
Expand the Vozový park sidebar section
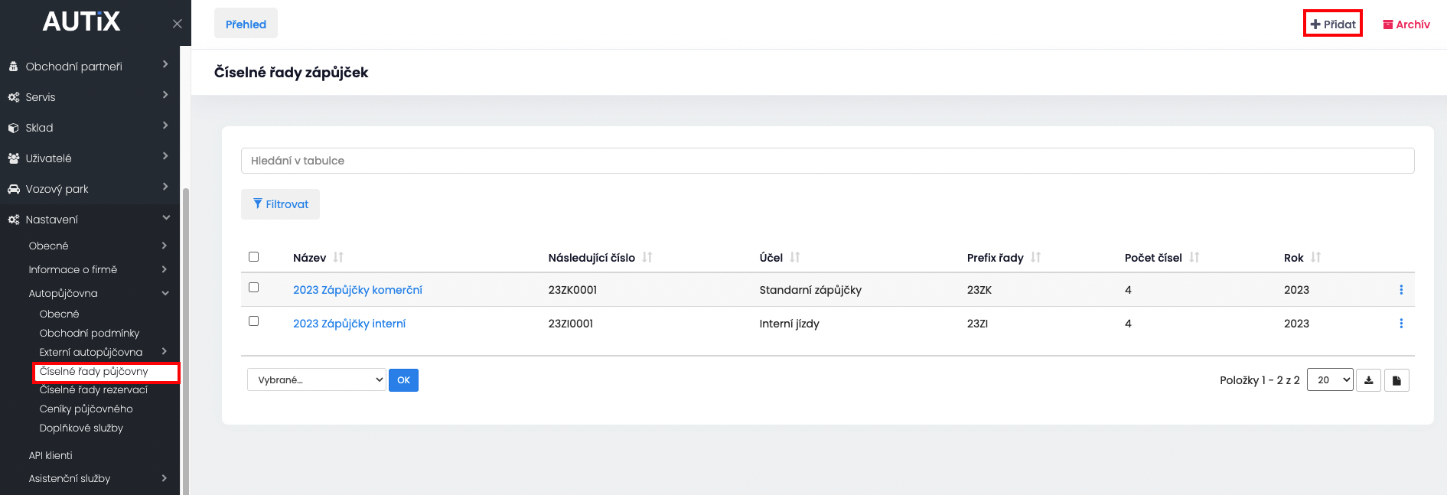[x=90, y=189]
